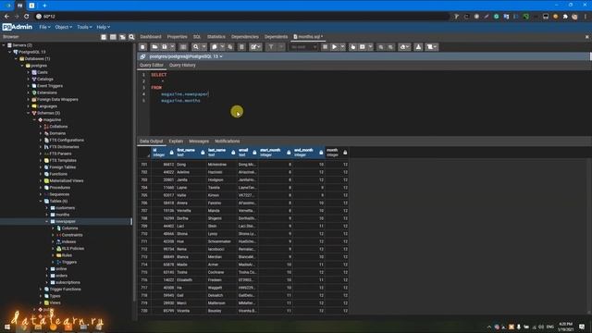This screenshot has height=333, width=592.
Task: Collapse the Tables node arrow
Action: pos(41,202)
